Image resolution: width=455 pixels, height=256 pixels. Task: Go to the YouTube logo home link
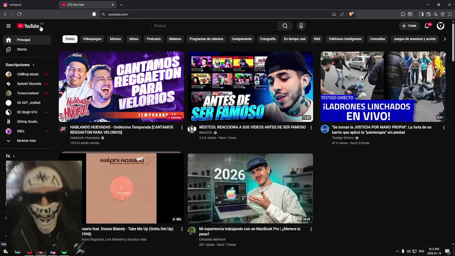coord(28,26)
